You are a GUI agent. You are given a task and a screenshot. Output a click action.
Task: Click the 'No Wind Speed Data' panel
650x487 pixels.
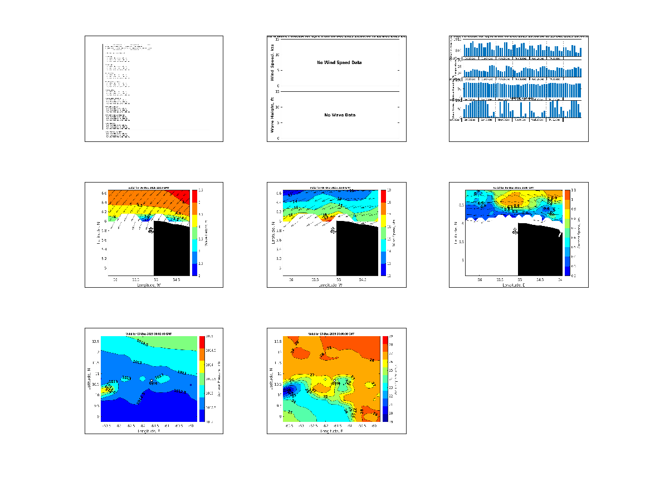click(x=339, y=63)
